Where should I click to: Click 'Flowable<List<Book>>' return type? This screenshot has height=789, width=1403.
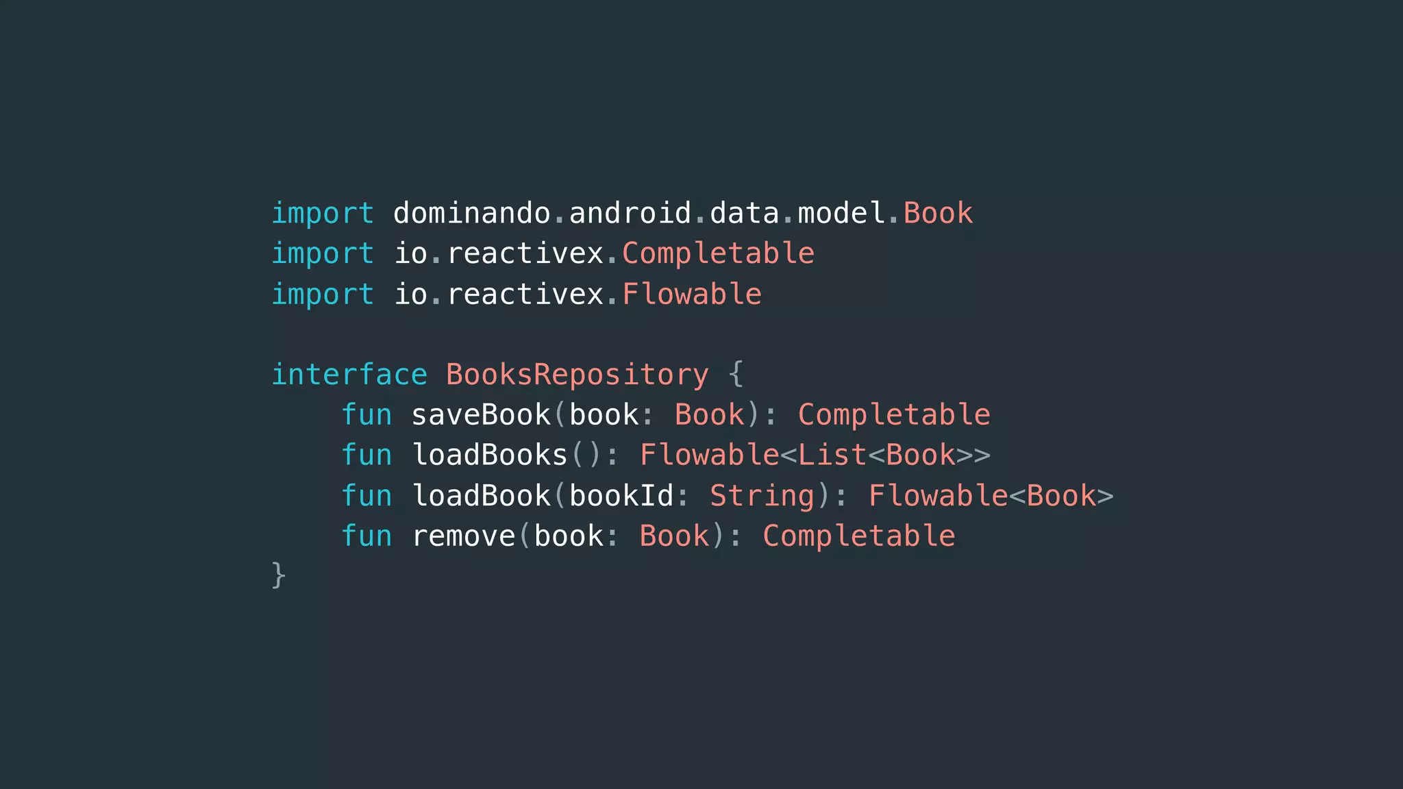point(815,455)
